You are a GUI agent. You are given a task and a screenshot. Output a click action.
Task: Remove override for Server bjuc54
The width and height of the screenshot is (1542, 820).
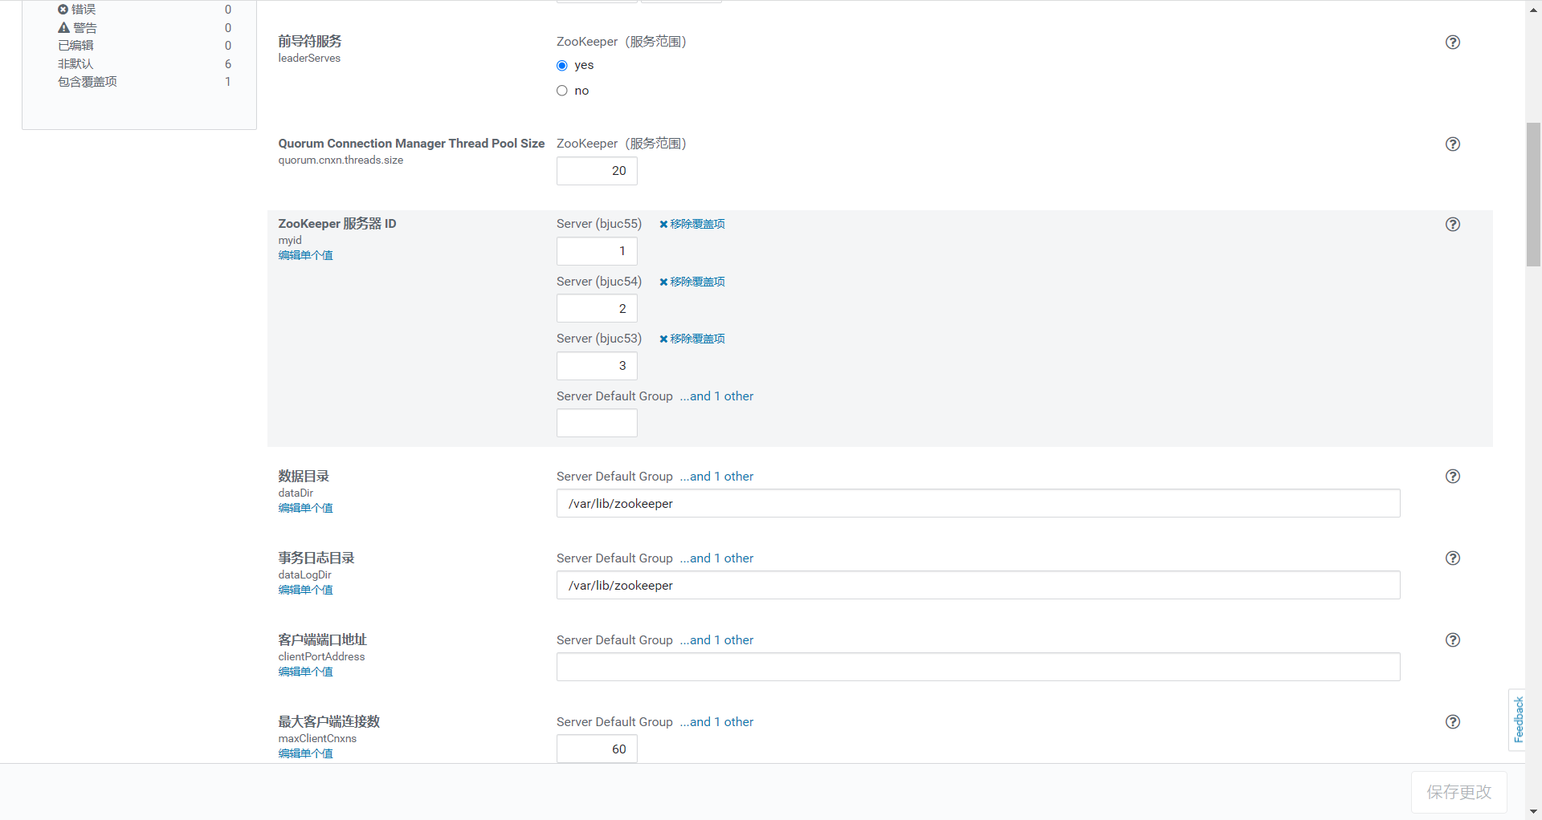pos(692,282)
